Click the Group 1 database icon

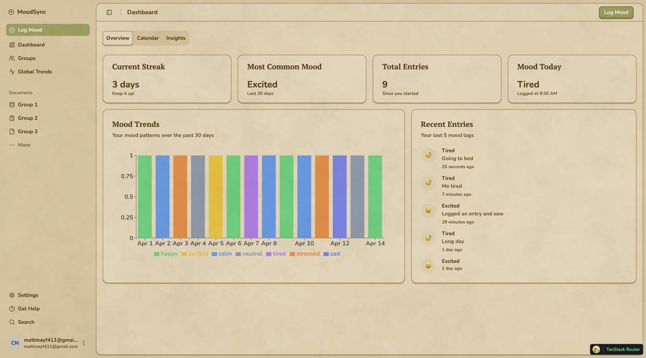point(12,105)
